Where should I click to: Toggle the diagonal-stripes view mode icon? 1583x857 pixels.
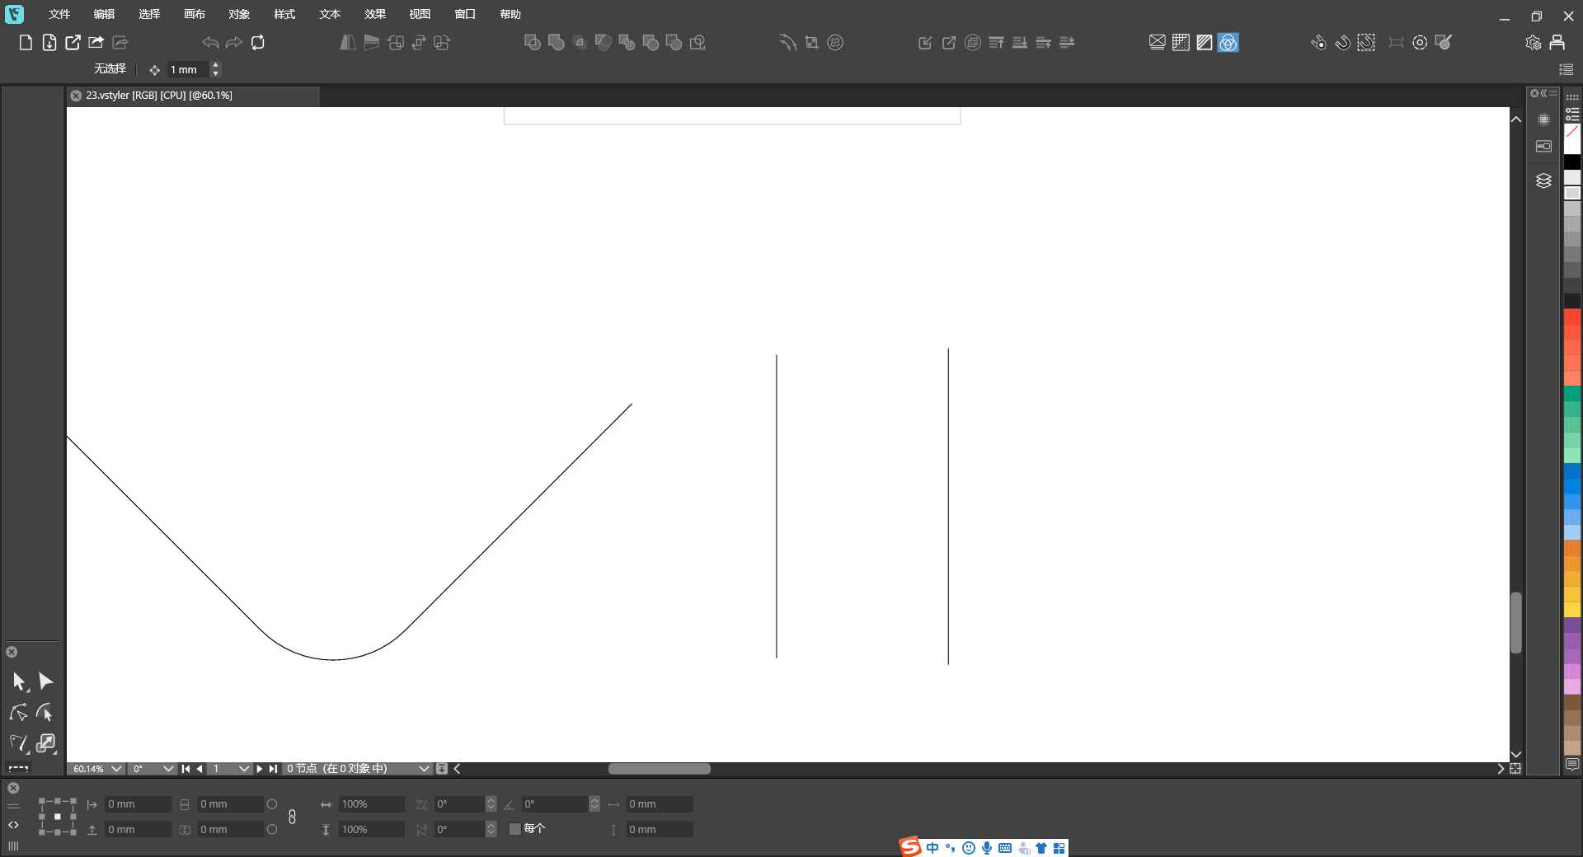(1205, 42)
